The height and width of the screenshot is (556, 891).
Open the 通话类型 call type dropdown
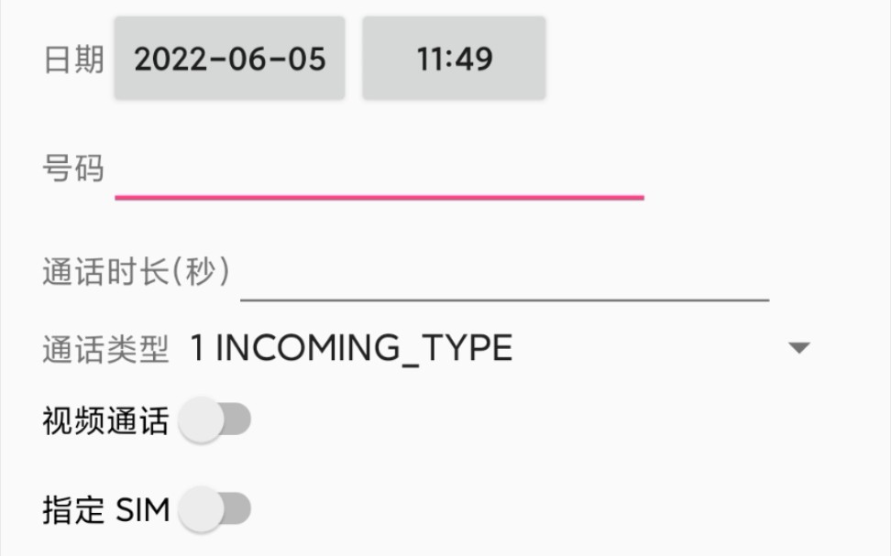(500, 348)
